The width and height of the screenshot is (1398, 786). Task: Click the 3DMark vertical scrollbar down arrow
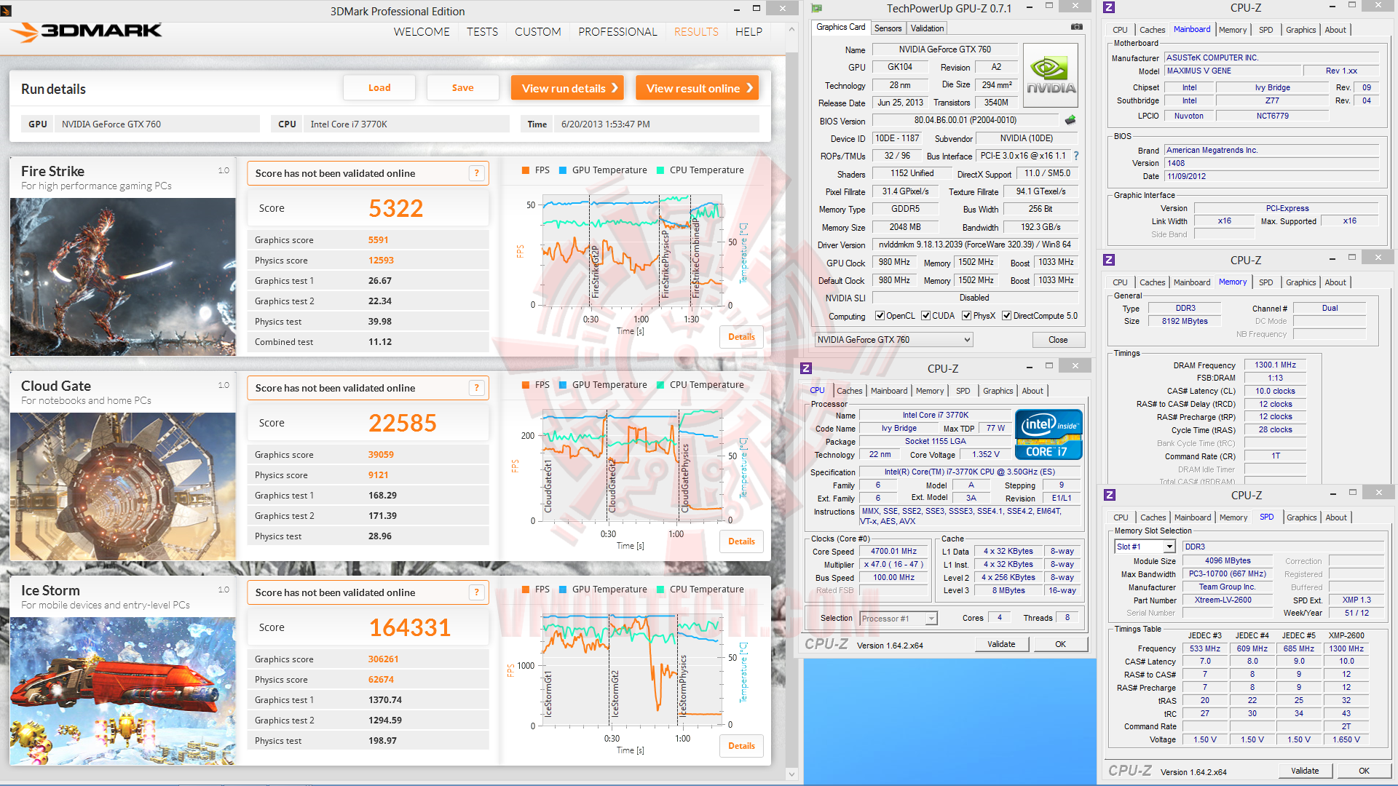(x=792, y=774)
